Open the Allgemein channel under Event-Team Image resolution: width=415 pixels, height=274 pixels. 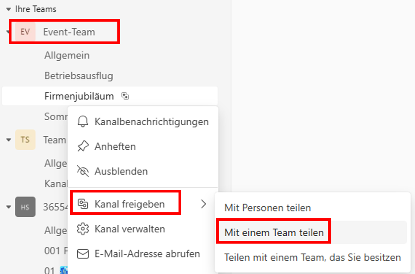pos(67,55)
